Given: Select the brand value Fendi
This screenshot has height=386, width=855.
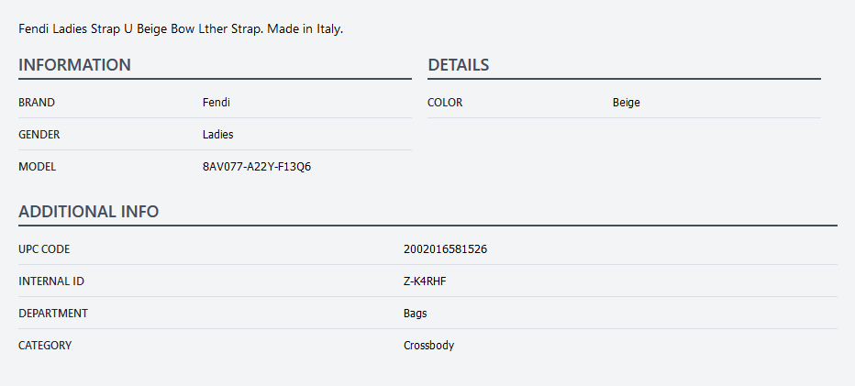Looking at the screenshot, I should coord(217,103).
